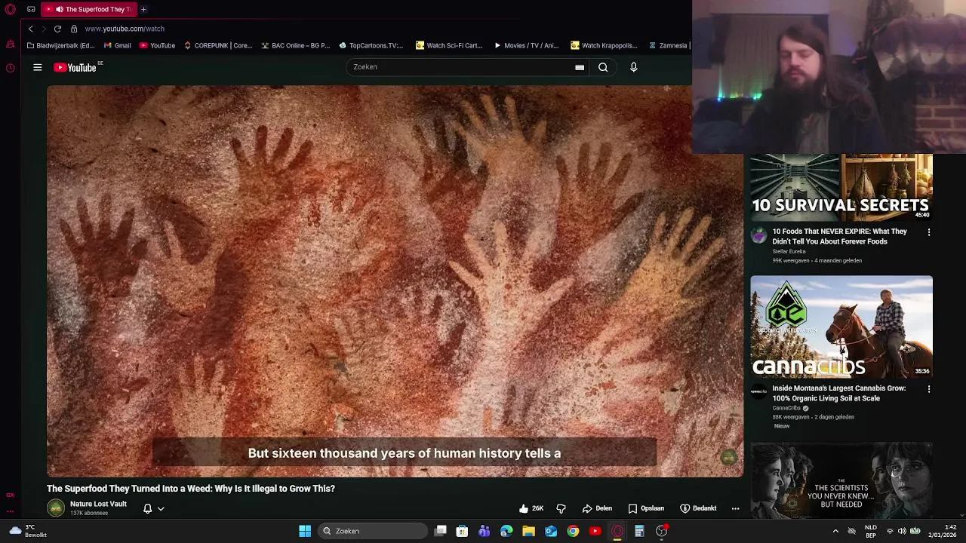
Task: Open the Opera menu logo
Action: coord(10,9)
